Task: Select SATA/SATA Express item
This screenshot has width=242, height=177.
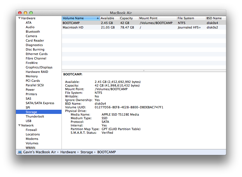Action: tap(40, 103)
